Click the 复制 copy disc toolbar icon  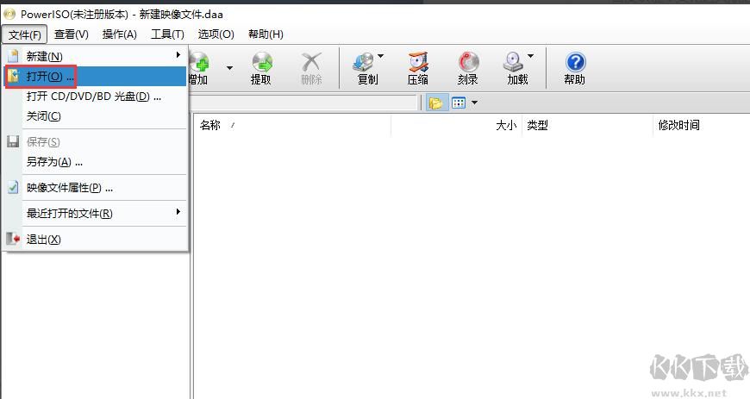click(366, 68)
